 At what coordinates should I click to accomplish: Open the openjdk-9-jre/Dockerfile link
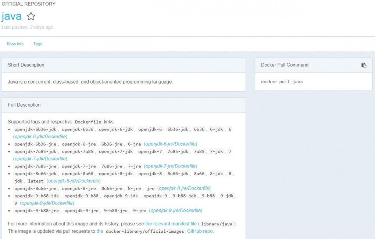click(x=175, y=210)
